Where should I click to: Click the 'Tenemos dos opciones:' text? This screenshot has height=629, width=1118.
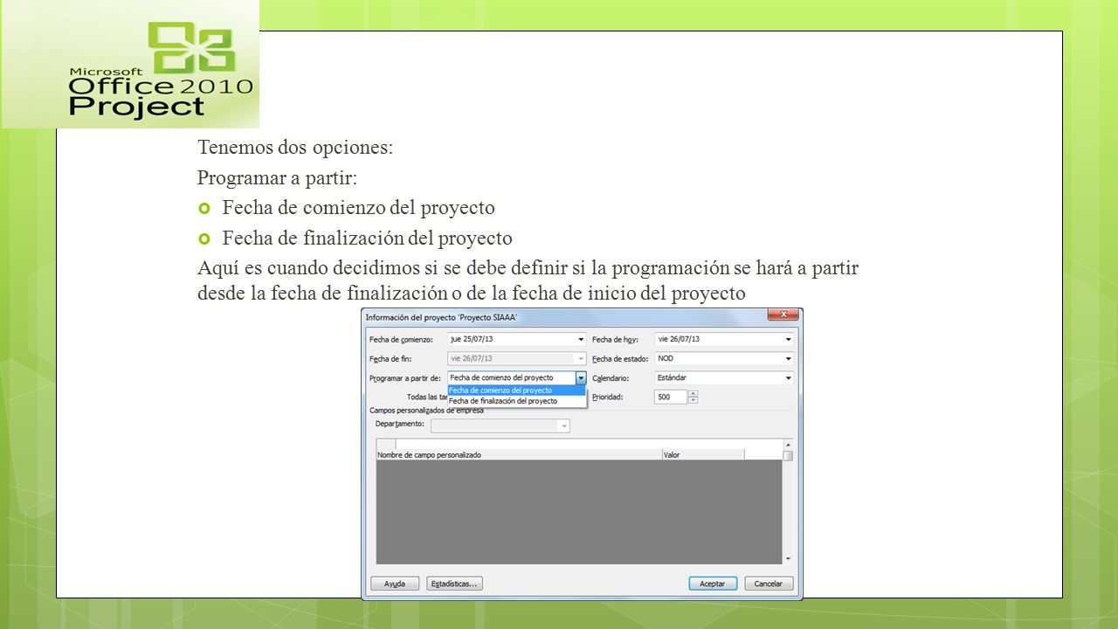coord(295,148)
